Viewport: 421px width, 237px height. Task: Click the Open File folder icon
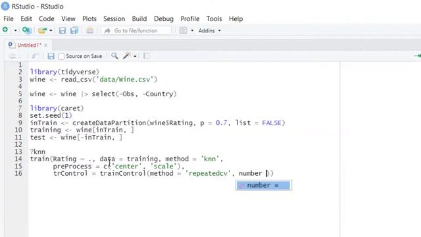pos(42,30)
